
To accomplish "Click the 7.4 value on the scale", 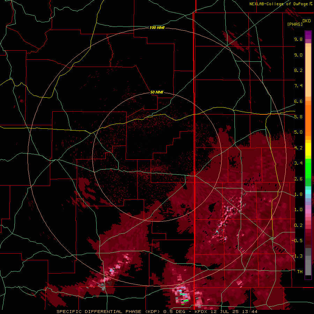I will [x=298, y=86].
